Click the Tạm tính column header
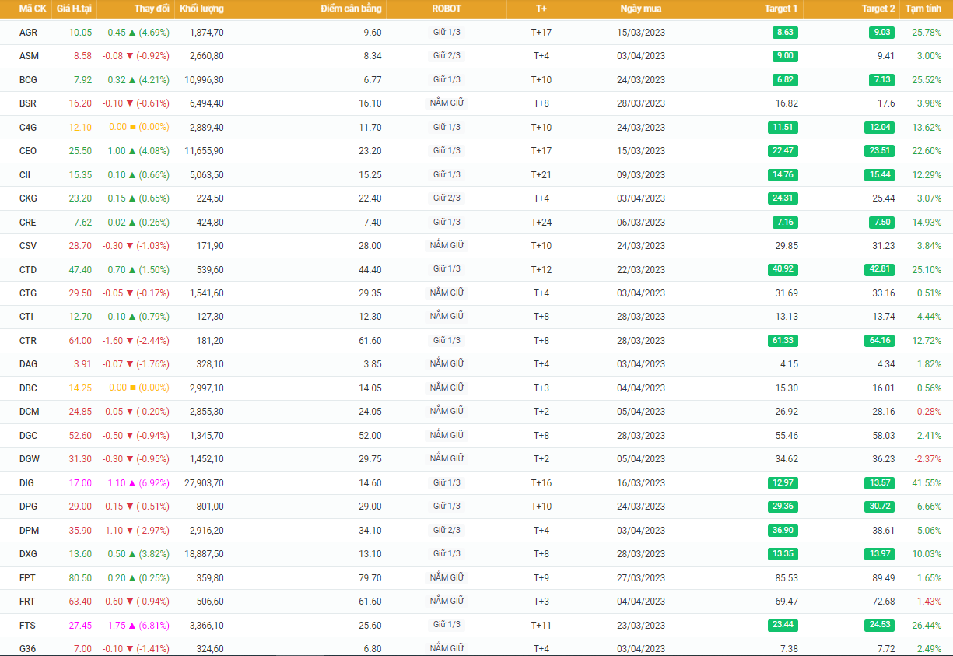This screenshot has height=656, width=953. tap(923, 9)
